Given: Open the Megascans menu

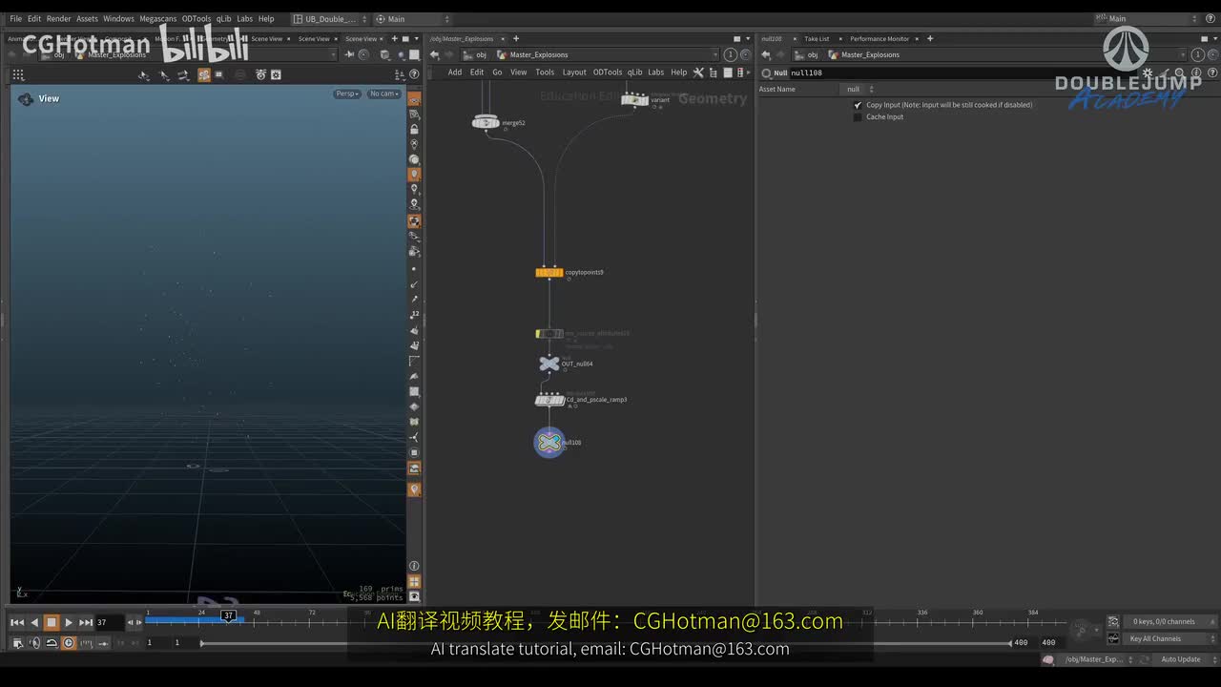Looking at the screenshot, I should 156,18.
